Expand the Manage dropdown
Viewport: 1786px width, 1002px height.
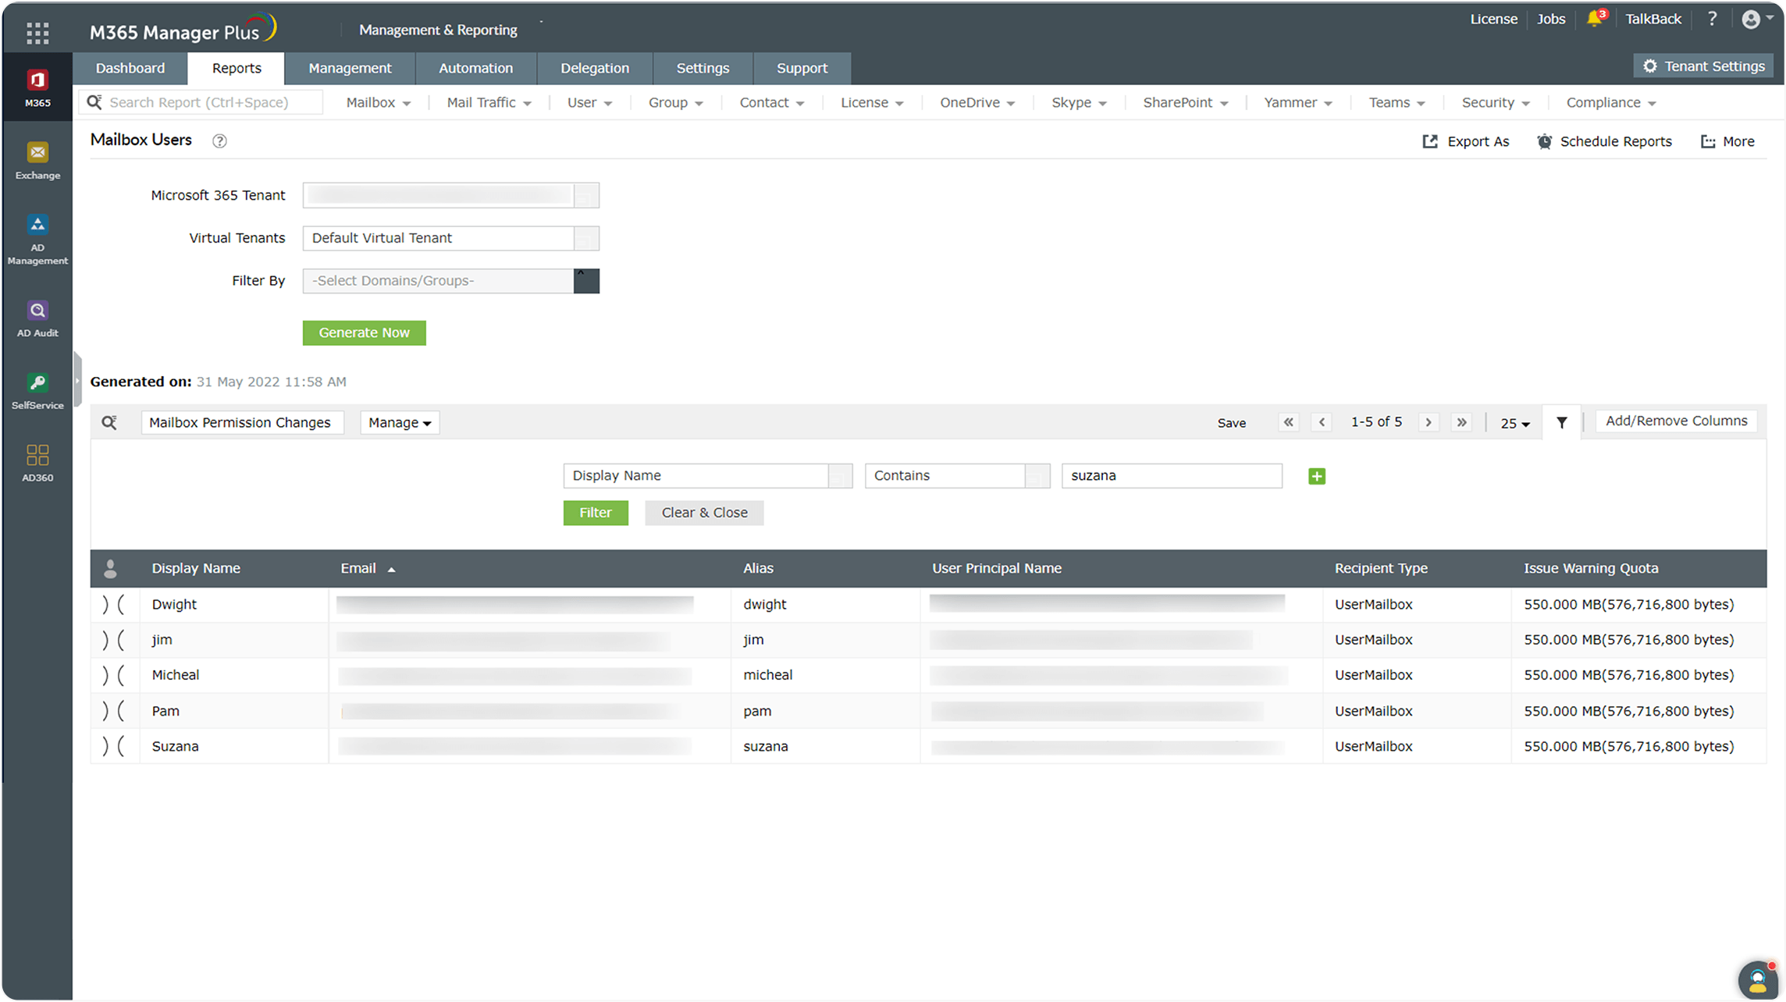[x=400, y=422]
